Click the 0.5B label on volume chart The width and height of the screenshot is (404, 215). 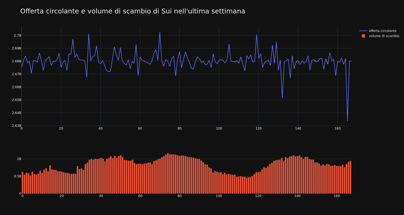18,176
